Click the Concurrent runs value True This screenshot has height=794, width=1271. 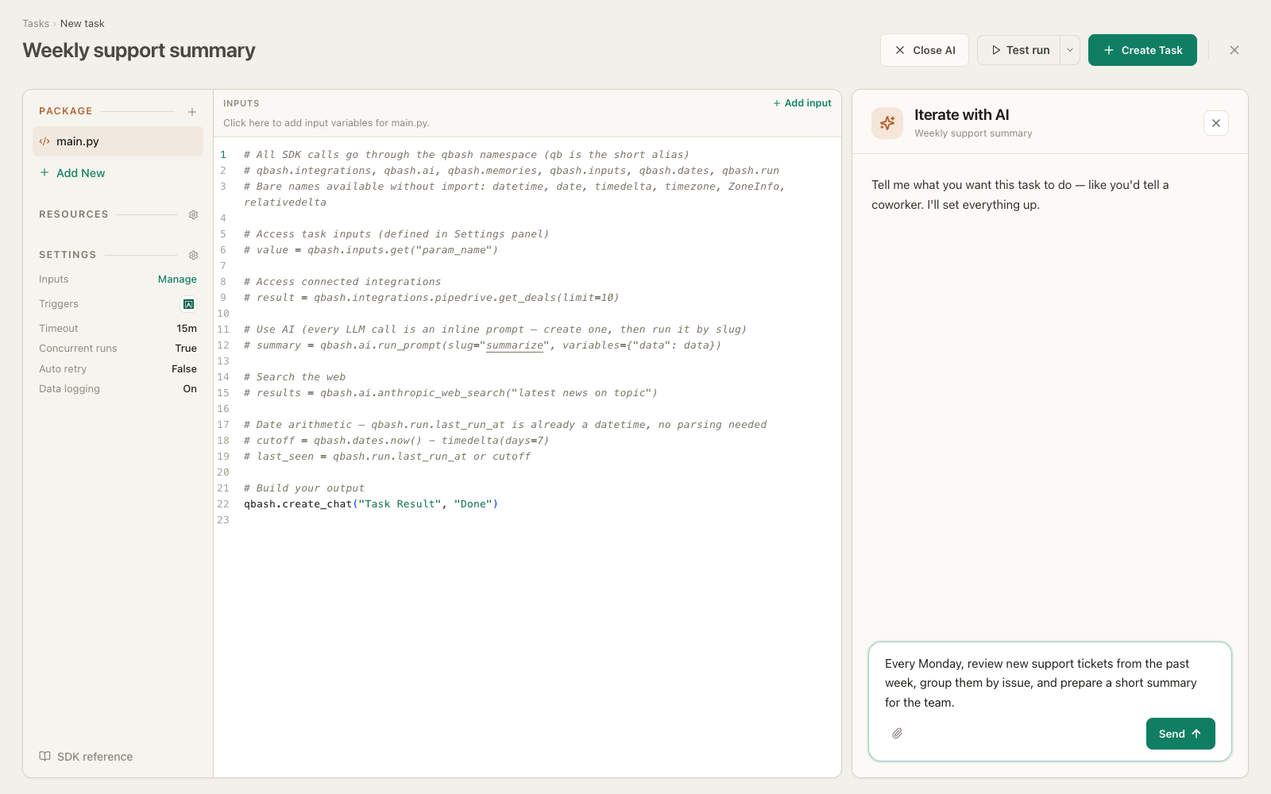point(186,349)
